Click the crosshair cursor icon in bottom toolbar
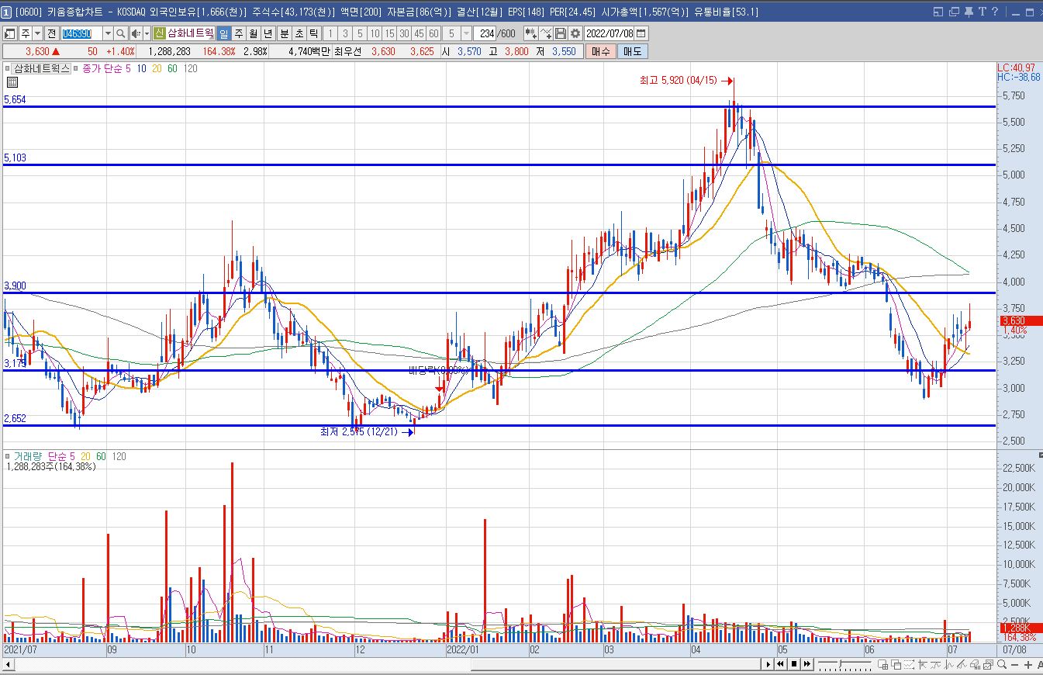Viewport: 1043px width, 675px height. coord(922,664)
